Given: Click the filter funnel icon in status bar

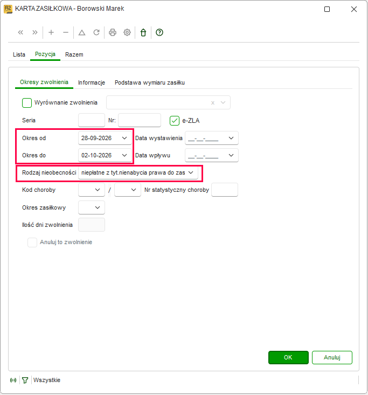Looking at the screenshot, I should [x=25, y=380].
